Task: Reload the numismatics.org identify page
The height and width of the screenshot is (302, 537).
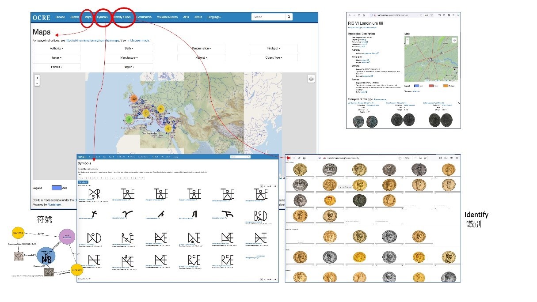Action: click(x=299, y=158)
